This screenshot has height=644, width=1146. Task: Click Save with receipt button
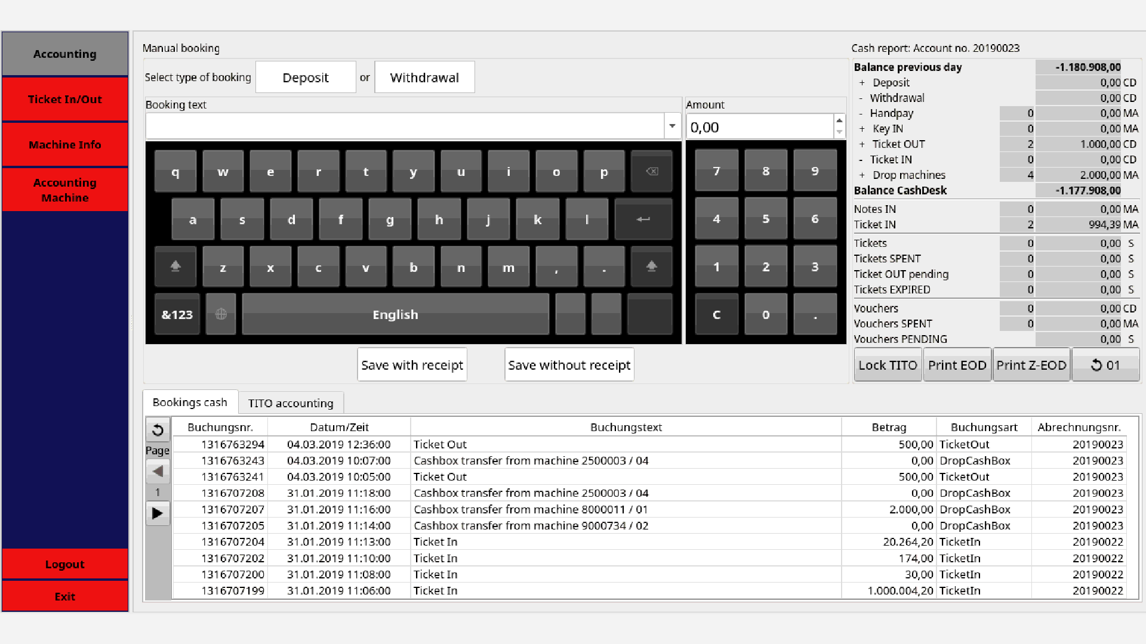coord(412,365)
